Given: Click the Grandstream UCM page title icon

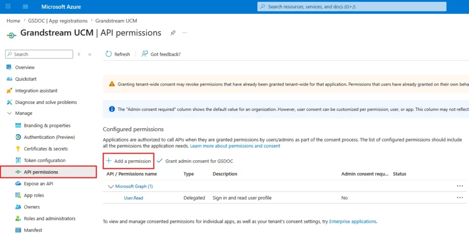Looking at the screenshot, I should click(x=11, y=35).
